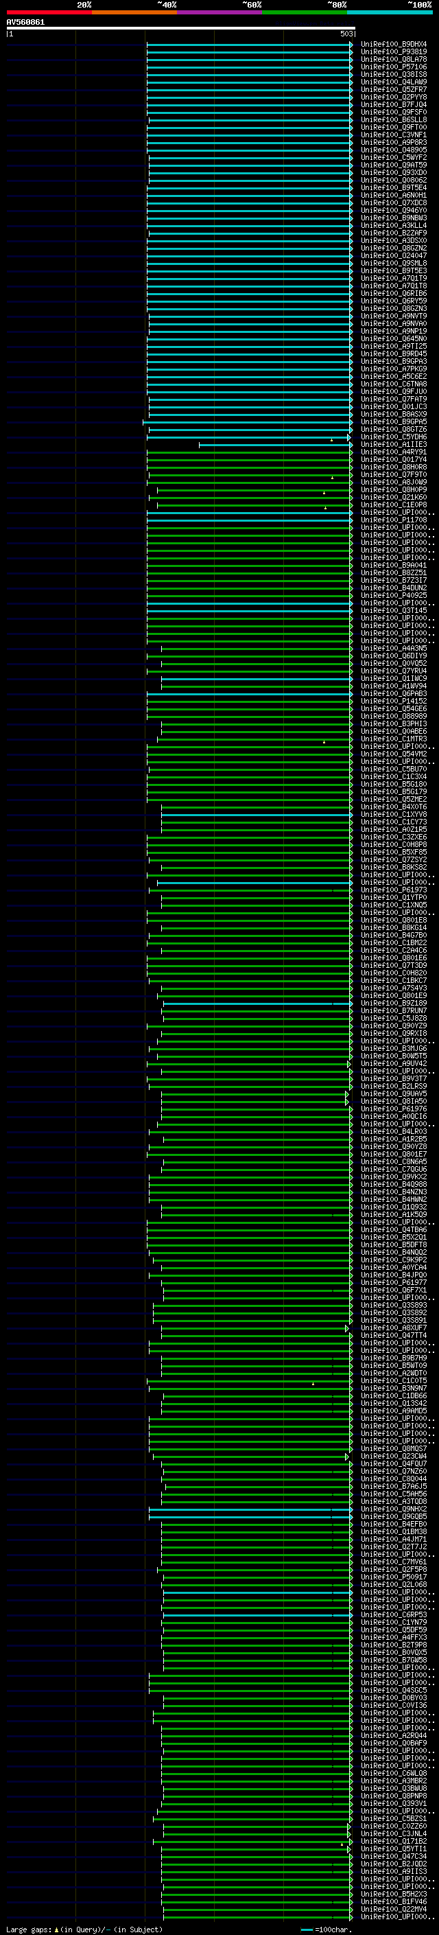Select label UniRef100_A3KLL4
This screenshot has width=439, height=1935.
click(394, 225)
